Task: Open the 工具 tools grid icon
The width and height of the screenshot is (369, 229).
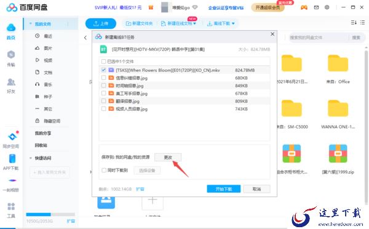Action: click(11, 207)
